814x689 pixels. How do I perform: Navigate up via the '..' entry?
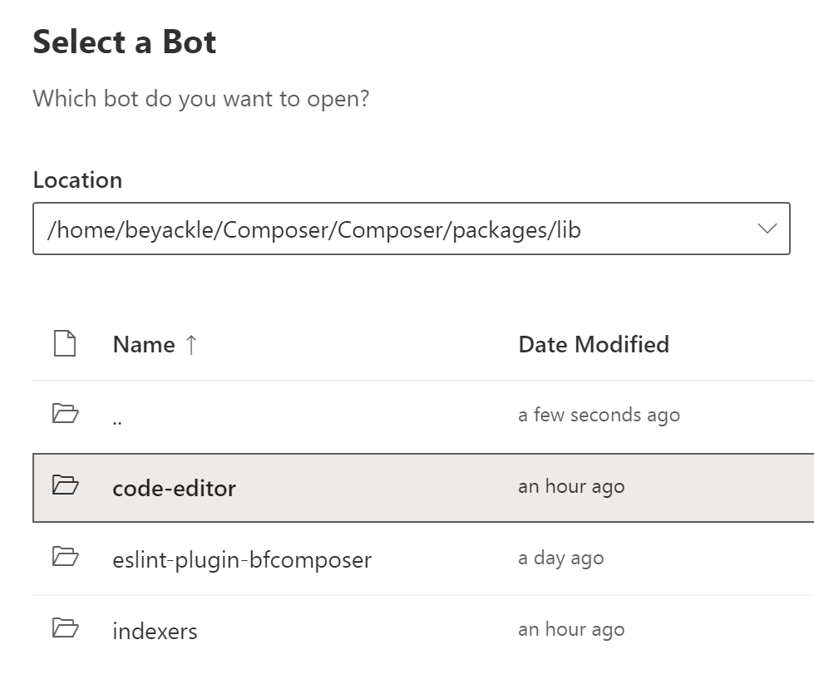(117, 417)
